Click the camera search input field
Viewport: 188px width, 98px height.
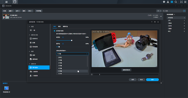click(172, 11)
